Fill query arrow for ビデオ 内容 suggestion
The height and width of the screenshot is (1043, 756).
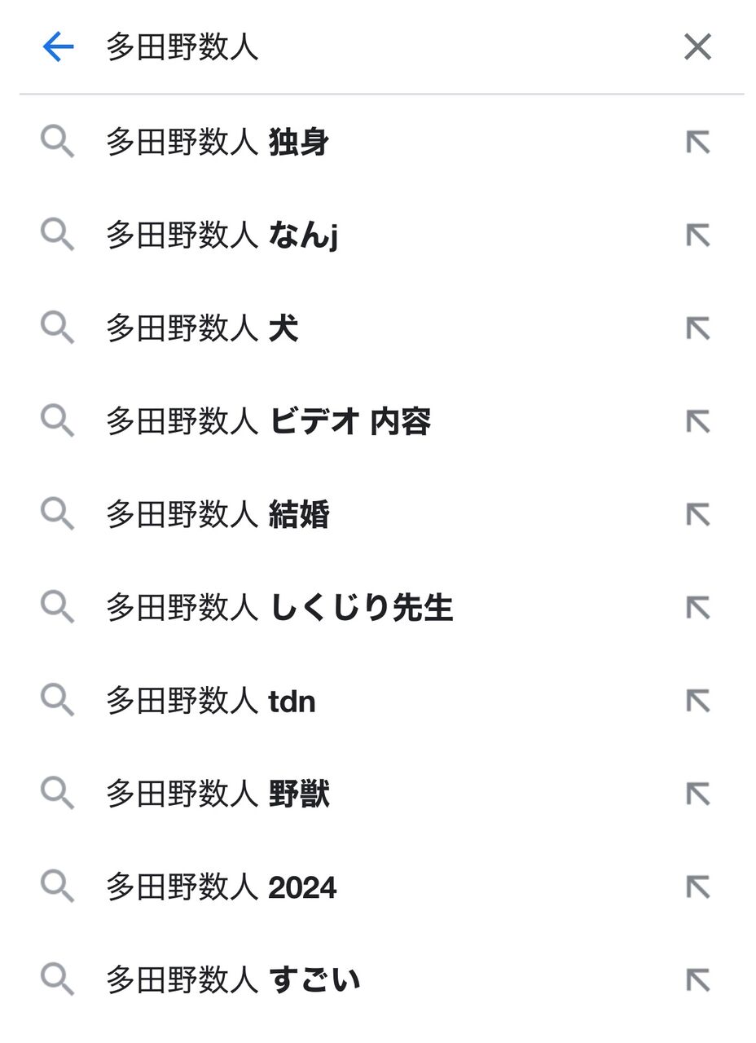click(x=697, y=421)
